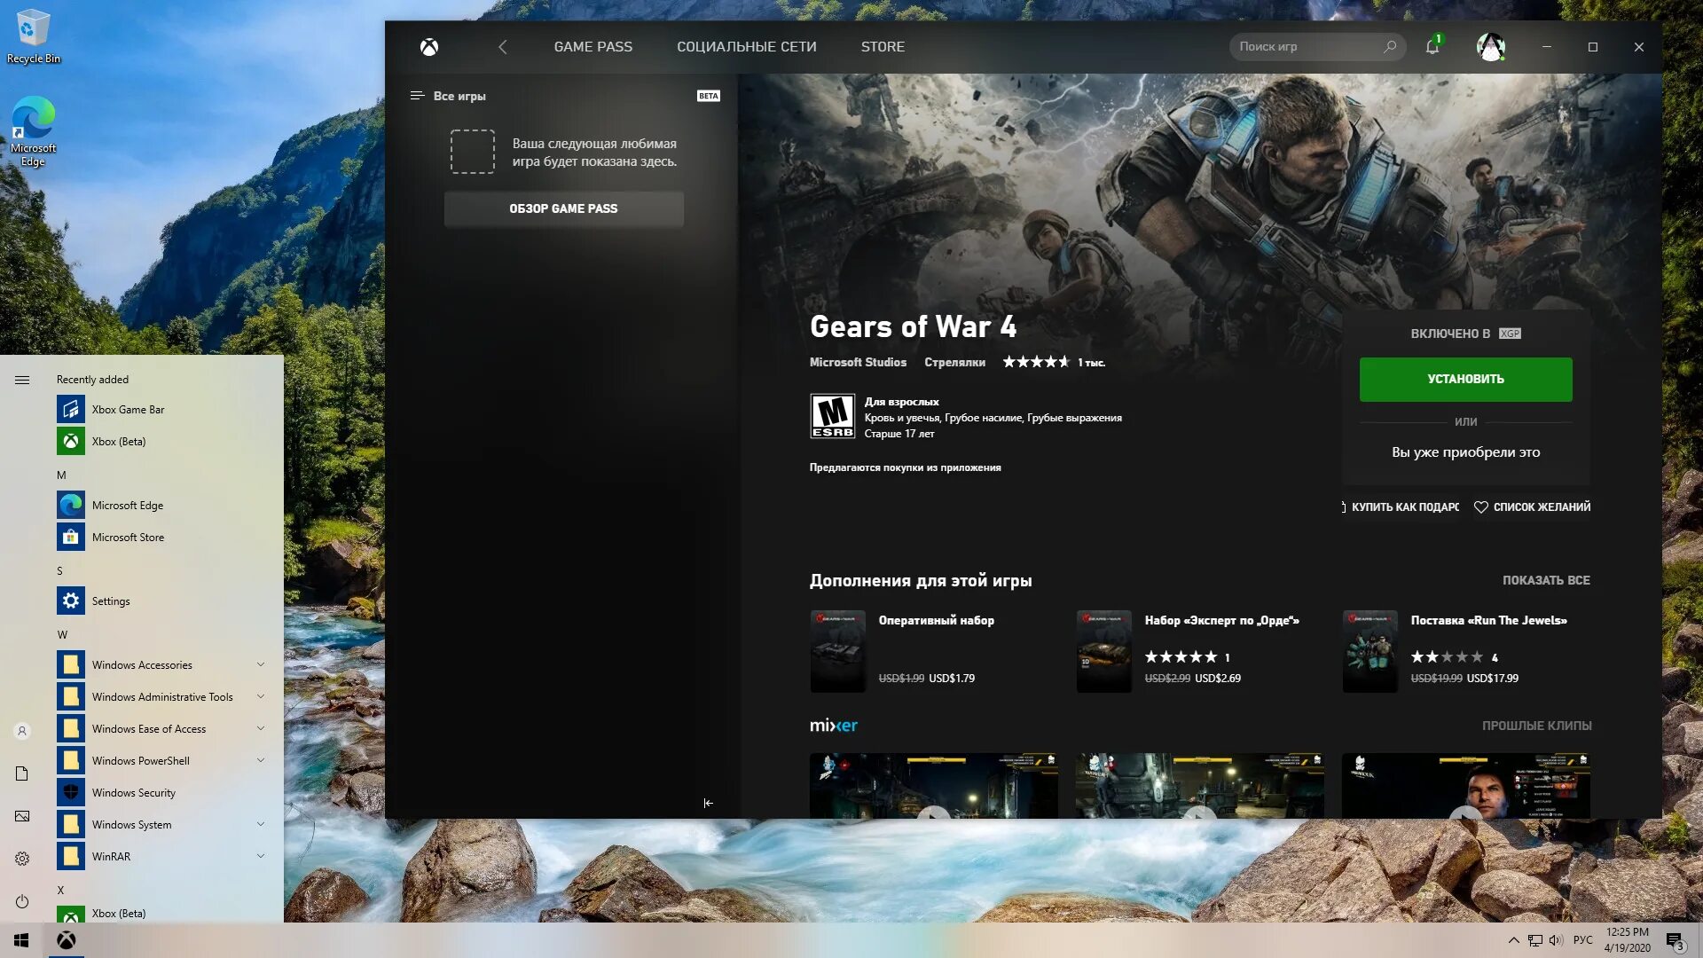Viewport: 1703px width, 958px height.
Task: Click the Xbox logo home icon
Action: click(429, 47)
